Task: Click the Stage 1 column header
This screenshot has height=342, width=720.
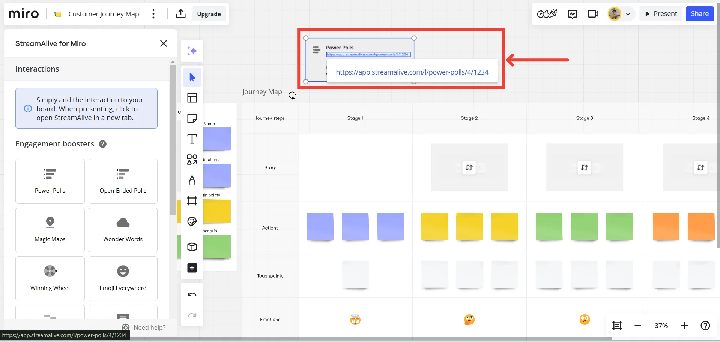Action: click(355, 118)
